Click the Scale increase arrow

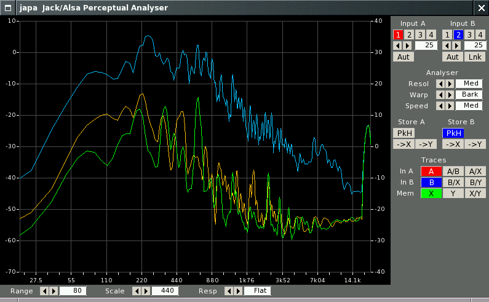(x=146, y=291)
